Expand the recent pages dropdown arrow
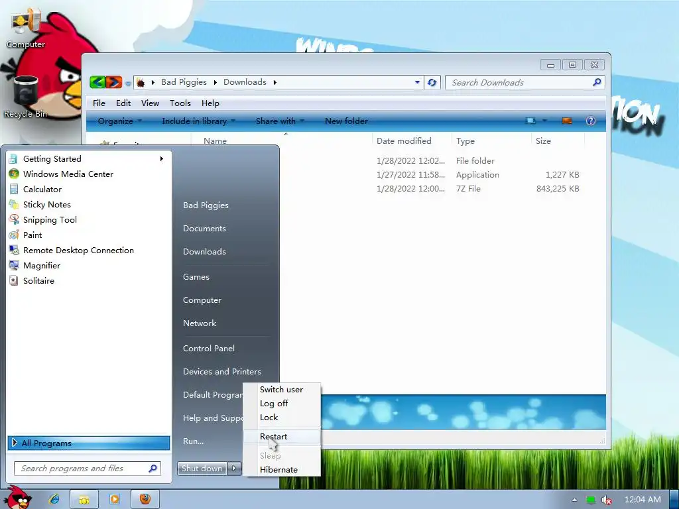679x509 pixels. (x=128, y=83)
